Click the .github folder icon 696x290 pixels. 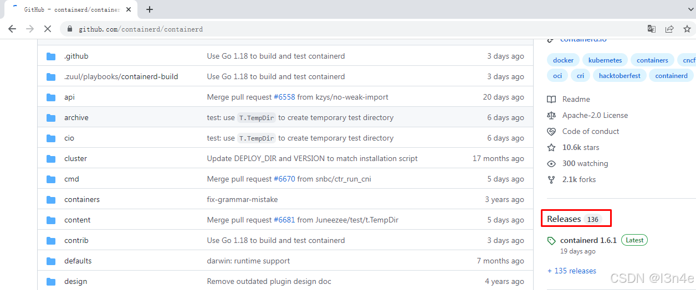(52, 56)
